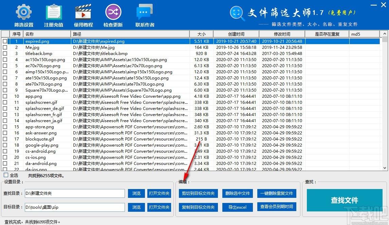Click path D:\新建文件夹\Me.jpg
This screenshot has width=389, height=225.
point(94,48)
